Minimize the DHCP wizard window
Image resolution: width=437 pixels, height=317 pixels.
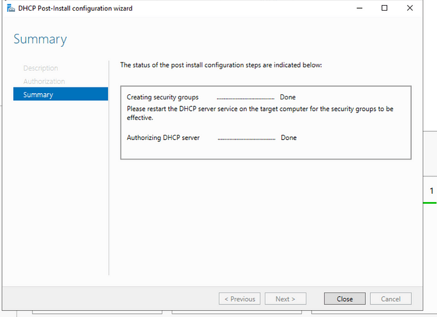pyautogui.click(x=360, y=8)
